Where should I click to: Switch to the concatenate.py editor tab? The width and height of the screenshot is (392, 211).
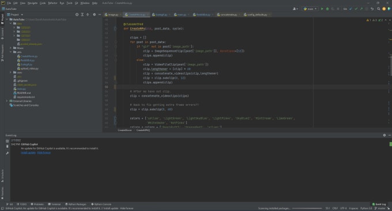[228, 15]
